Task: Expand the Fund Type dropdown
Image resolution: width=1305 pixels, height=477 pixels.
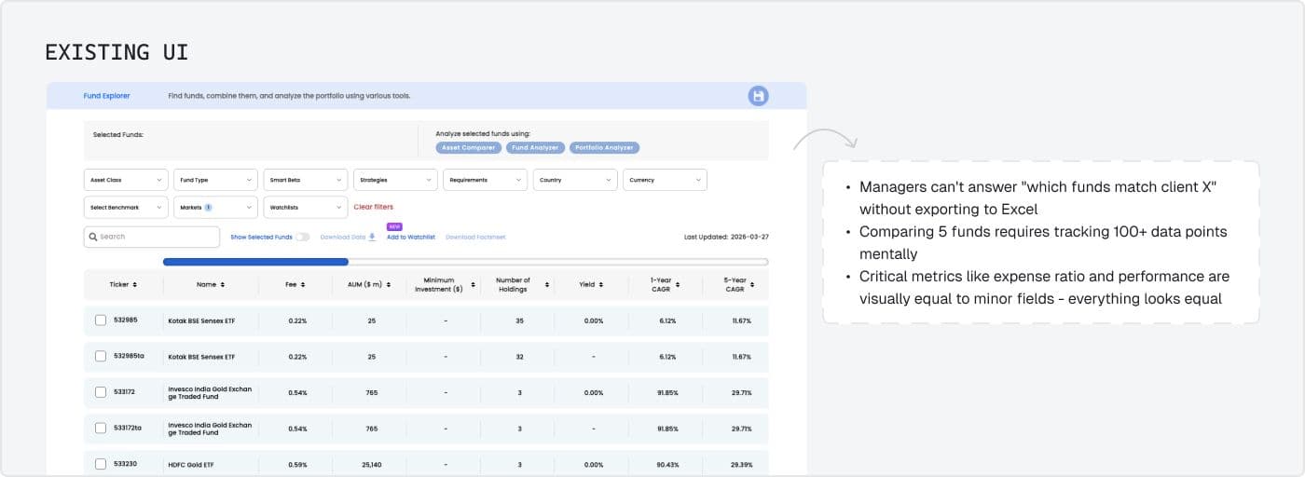Action: (215, 180)
